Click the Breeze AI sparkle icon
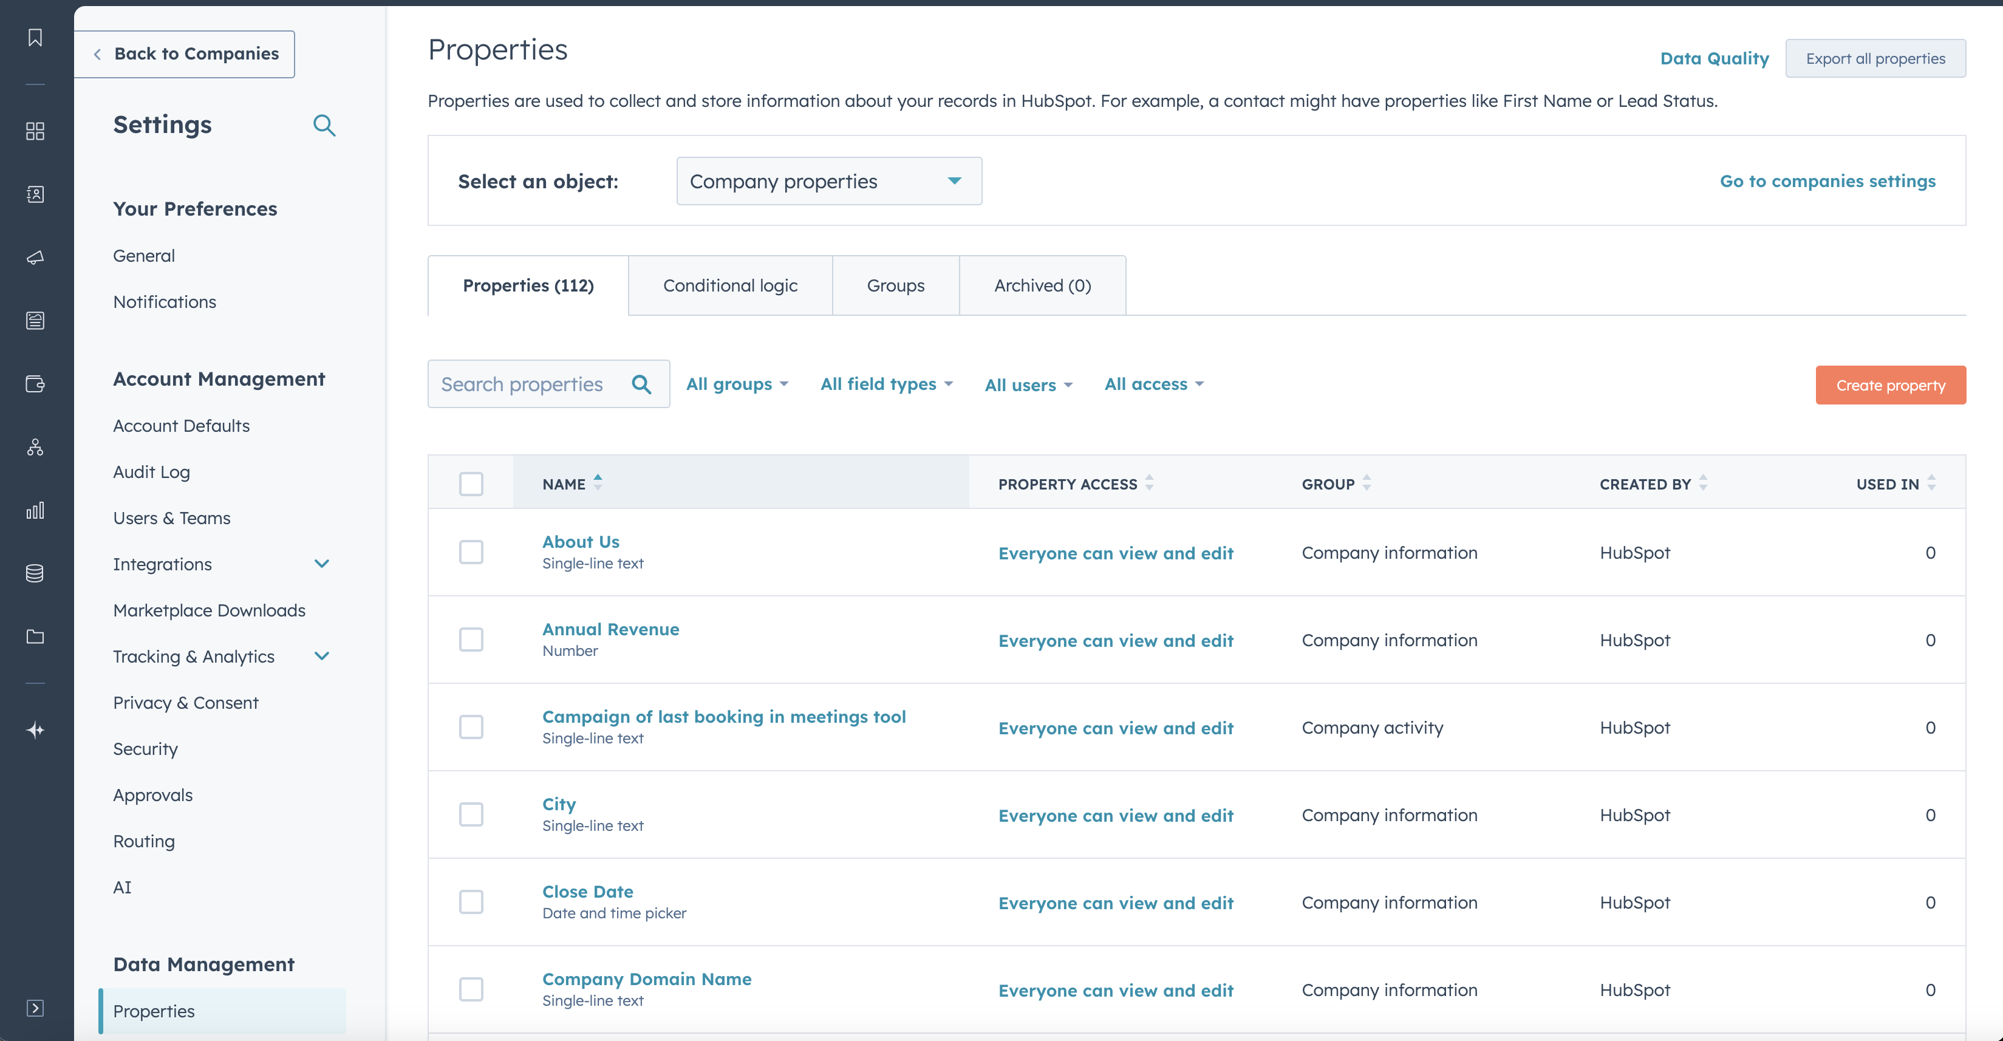 [35, 729]
